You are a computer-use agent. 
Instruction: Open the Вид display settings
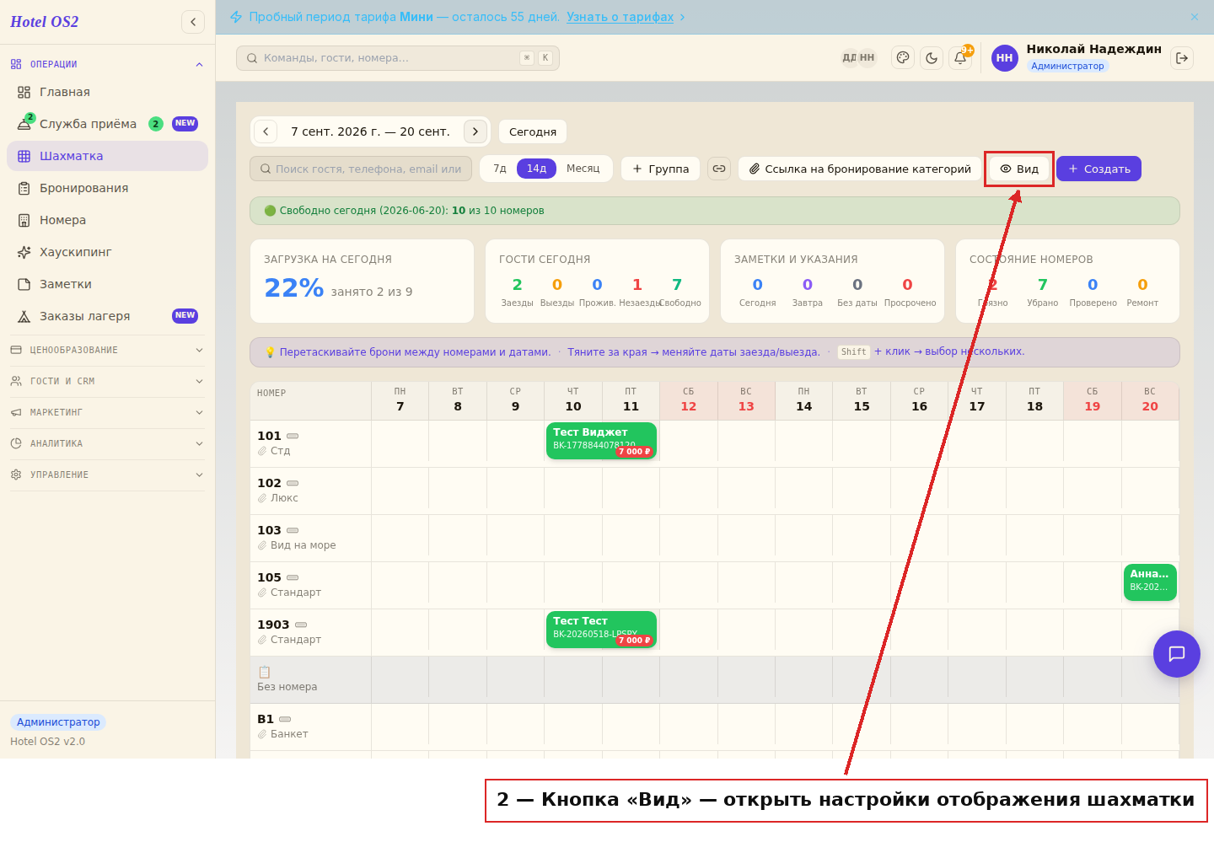(x=1019, y=169)
